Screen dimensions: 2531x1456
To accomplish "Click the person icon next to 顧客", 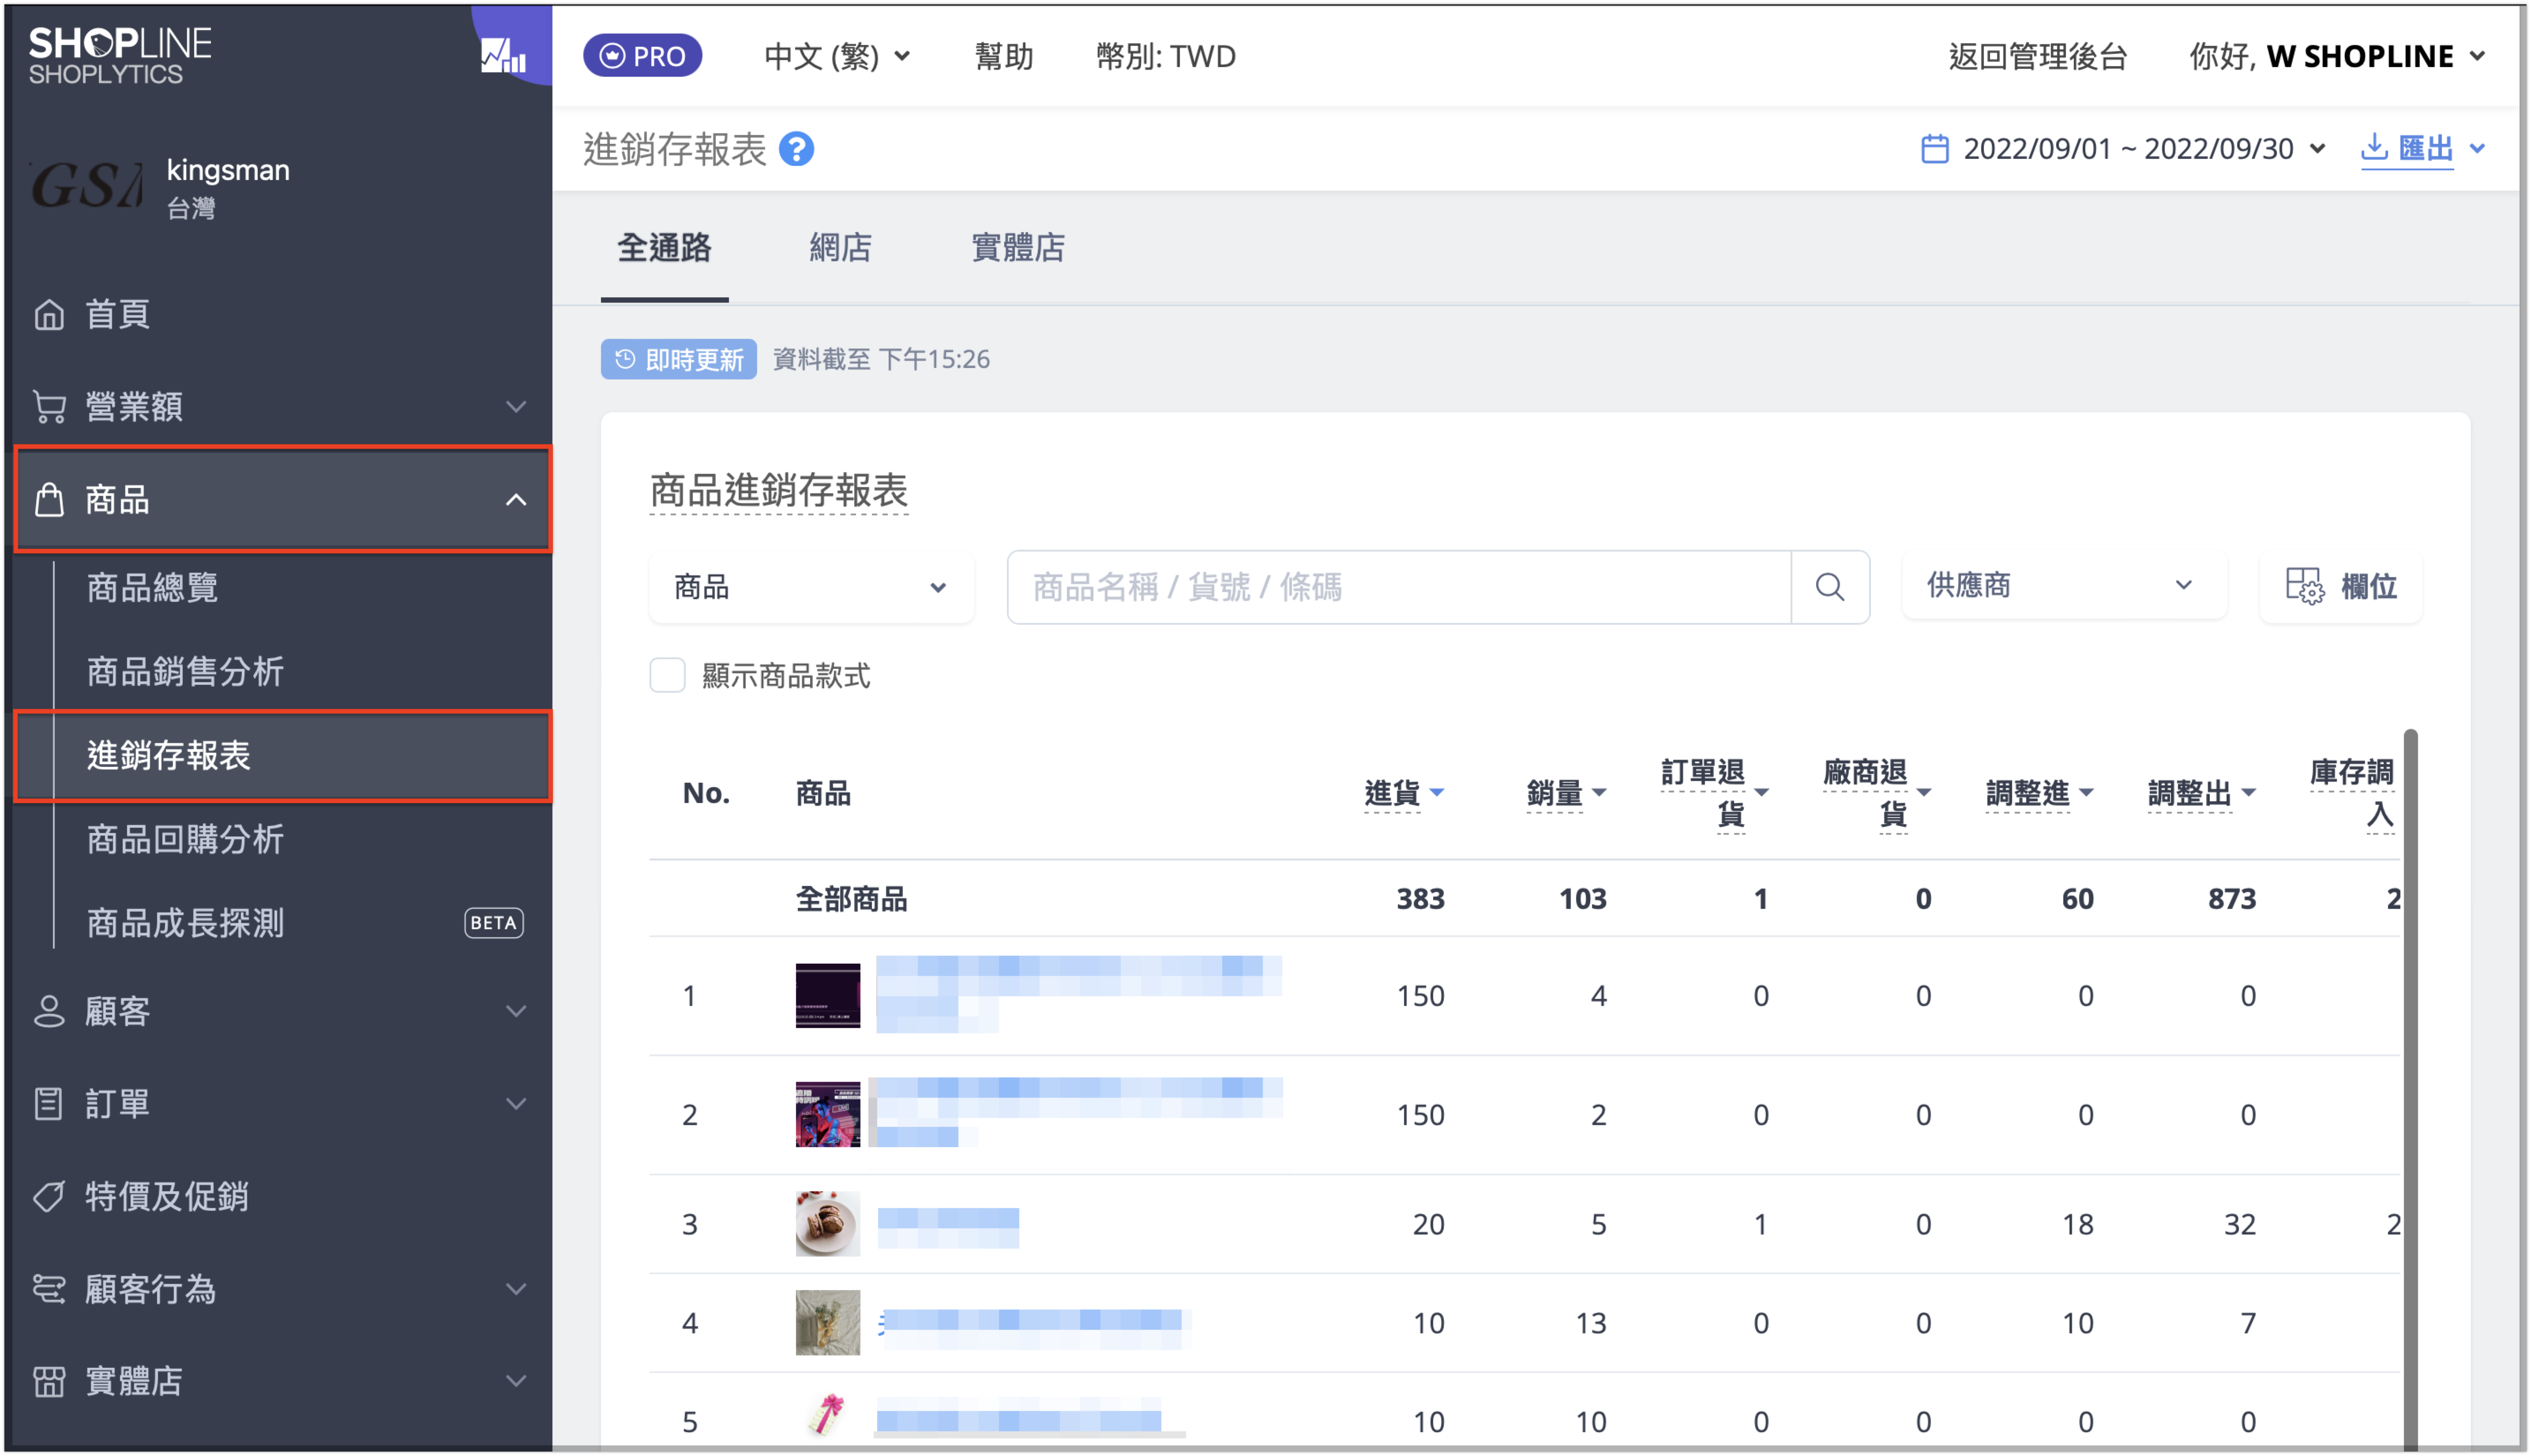I will click(48, 1011).
